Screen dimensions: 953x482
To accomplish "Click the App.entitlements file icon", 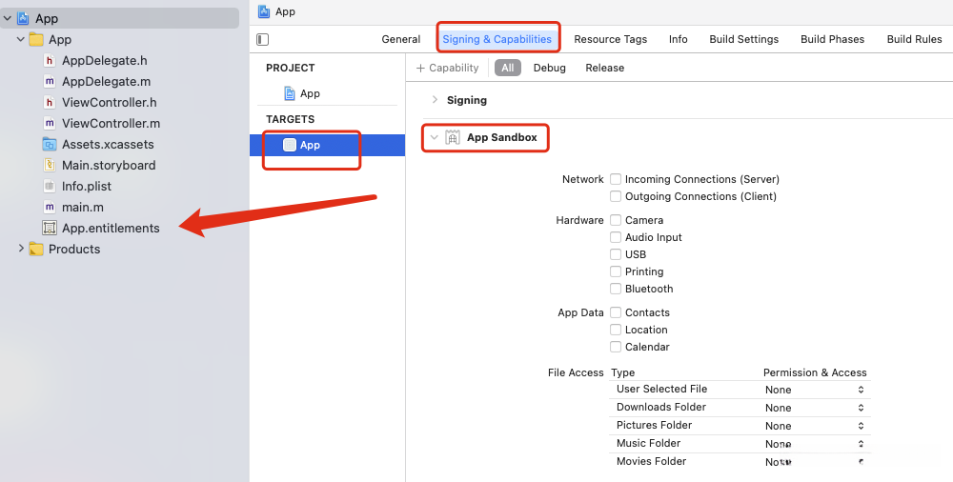I will click(50, 229).
